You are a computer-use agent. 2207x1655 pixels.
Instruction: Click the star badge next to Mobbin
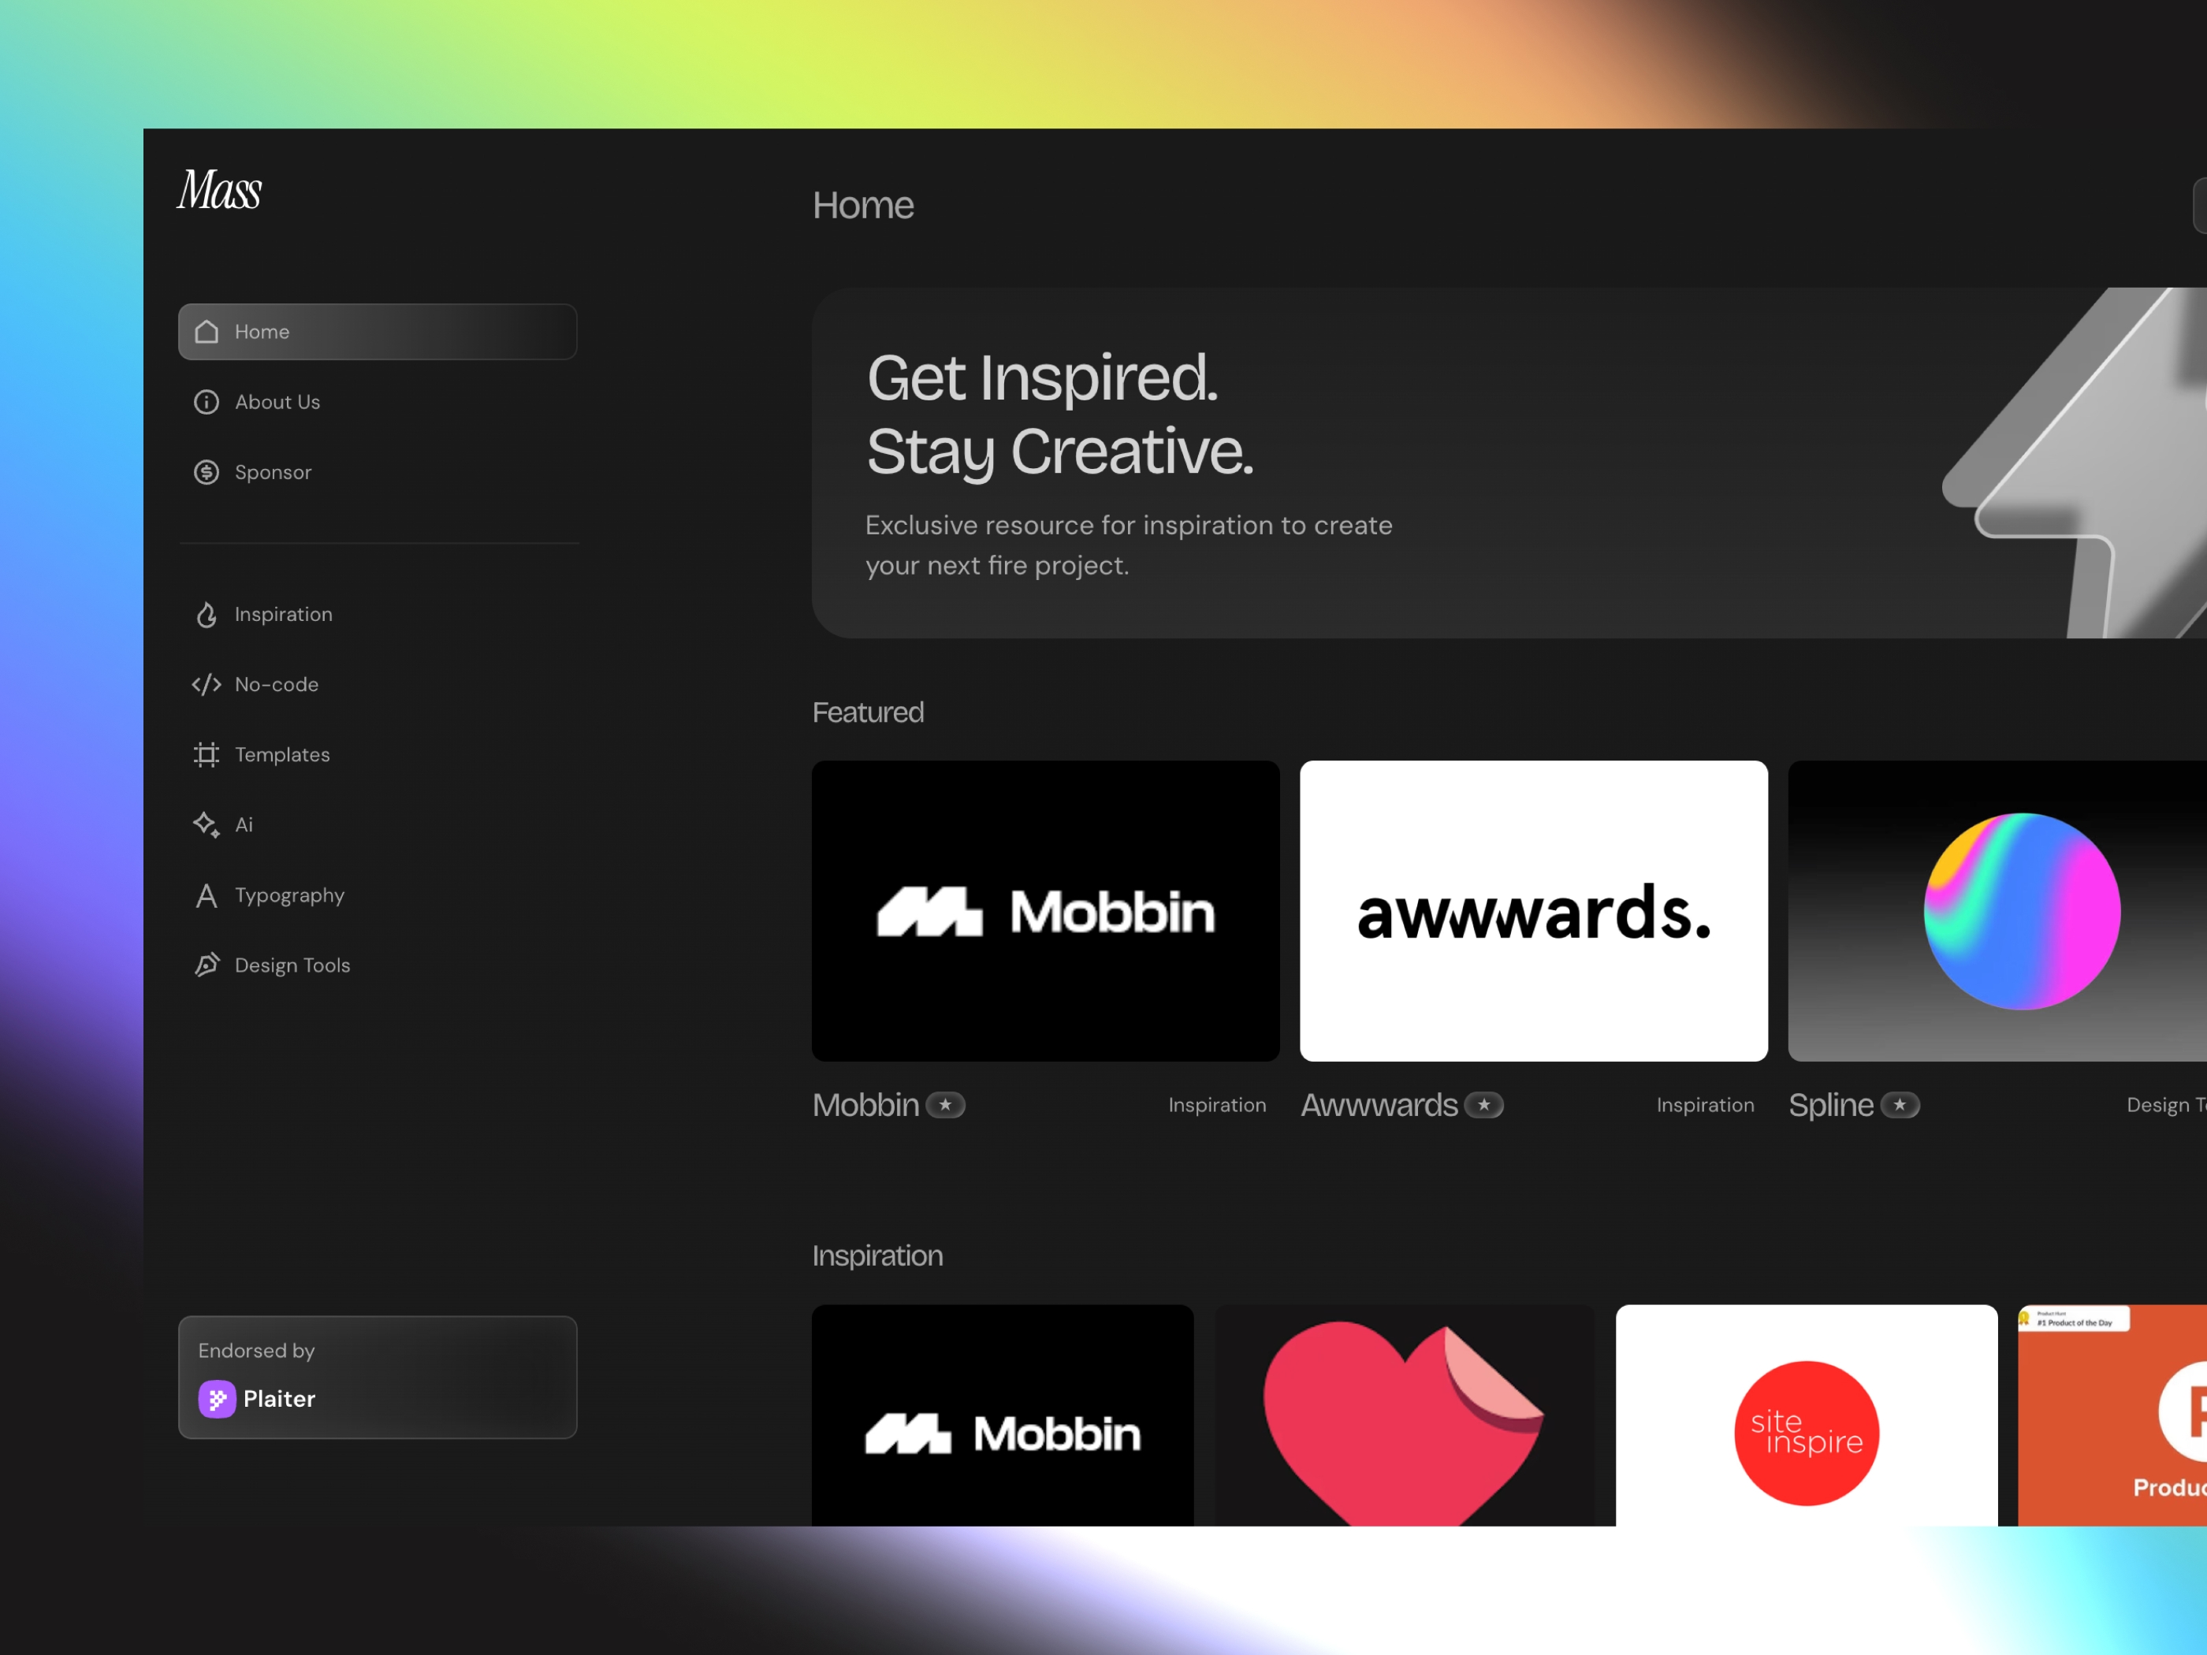(946, 1106)
